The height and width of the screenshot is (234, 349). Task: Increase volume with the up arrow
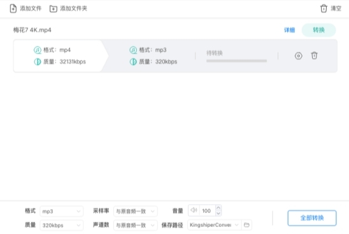[x=218, y=207]
